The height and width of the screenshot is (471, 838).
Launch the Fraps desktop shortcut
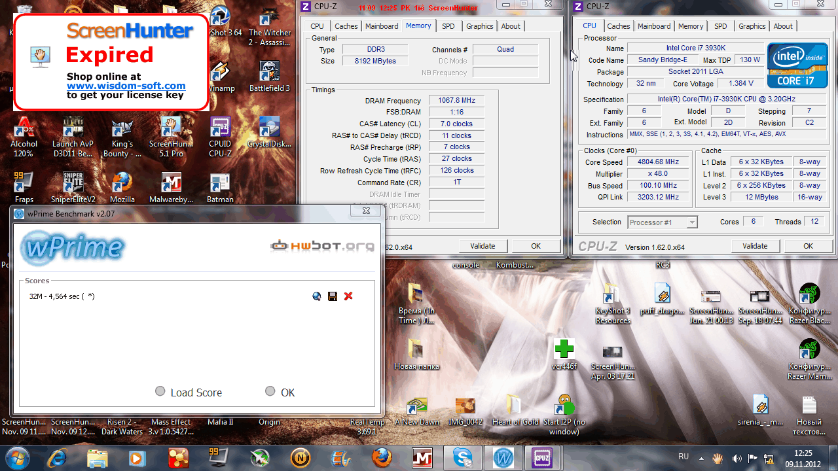24,188
